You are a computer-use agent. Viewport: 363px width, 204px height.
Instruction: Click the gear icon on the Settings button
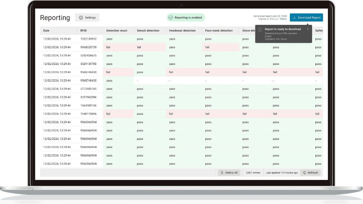pos(81,17)
